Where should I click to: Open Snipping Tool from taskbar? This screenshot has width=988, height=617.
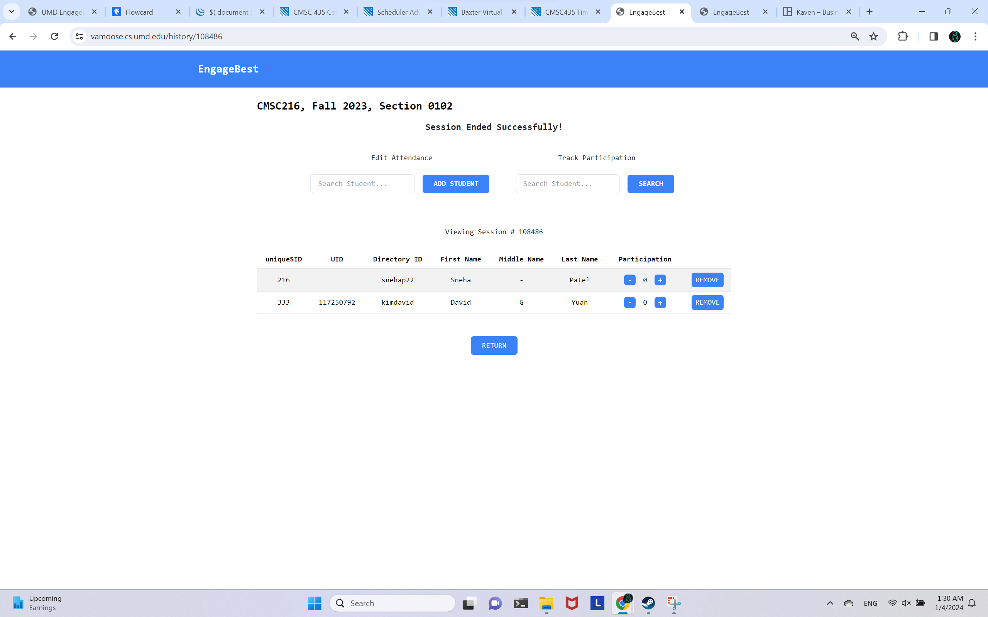click(x=673, y=603)
